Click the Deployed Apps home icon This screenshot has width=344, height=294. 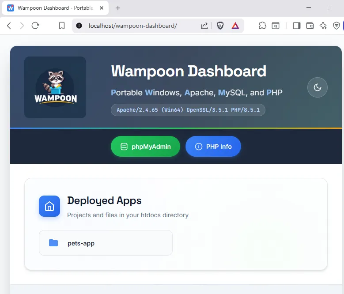tap(49, 206)
